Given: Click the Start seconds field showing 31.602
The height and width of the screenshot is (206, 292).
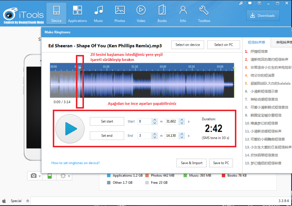Looking at the screenshot, I should (171, 122).
